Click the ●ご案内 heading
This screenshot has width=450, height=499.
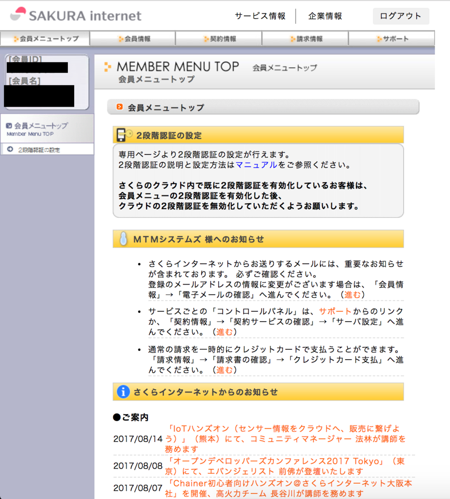point(131,417)
